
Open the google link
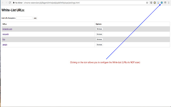(x=5, y=45)
